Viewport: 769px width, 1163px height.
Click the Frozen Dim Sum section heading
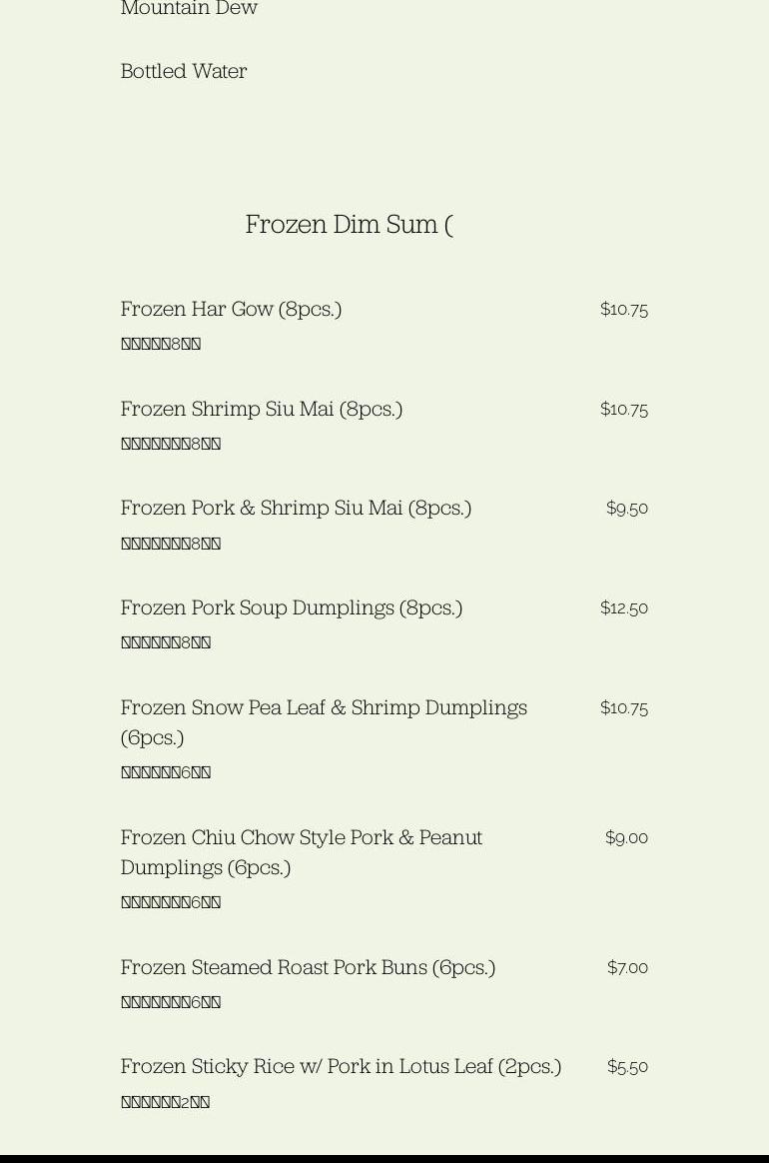[349, 224]
